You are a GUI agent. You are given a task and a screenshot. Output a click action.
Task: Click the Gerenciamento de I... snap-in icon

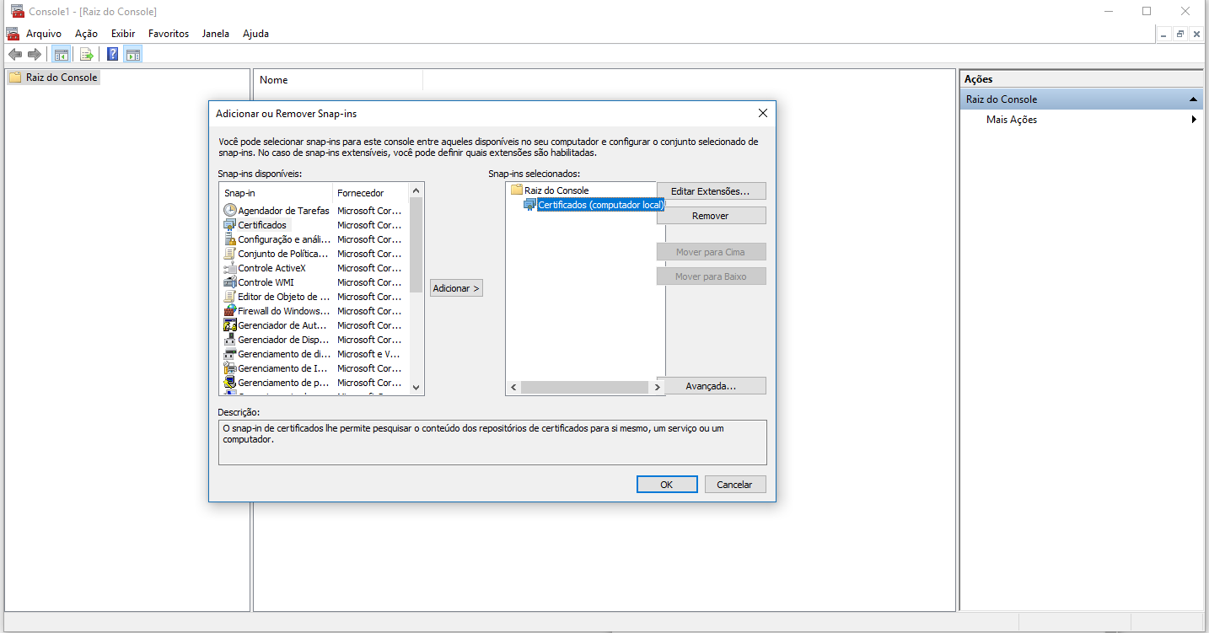click(x=230, y=368)
